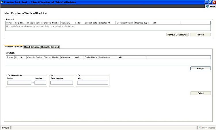
Task: Click the 'Or Chassis ID' group label
Action: pyautogui.click(x=15, y=76)
